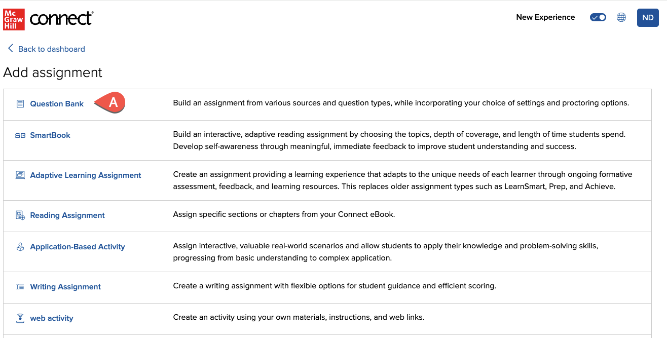Click the McGraw Hill Connect logo
667x338 pixels.
[x=49, y=19]
